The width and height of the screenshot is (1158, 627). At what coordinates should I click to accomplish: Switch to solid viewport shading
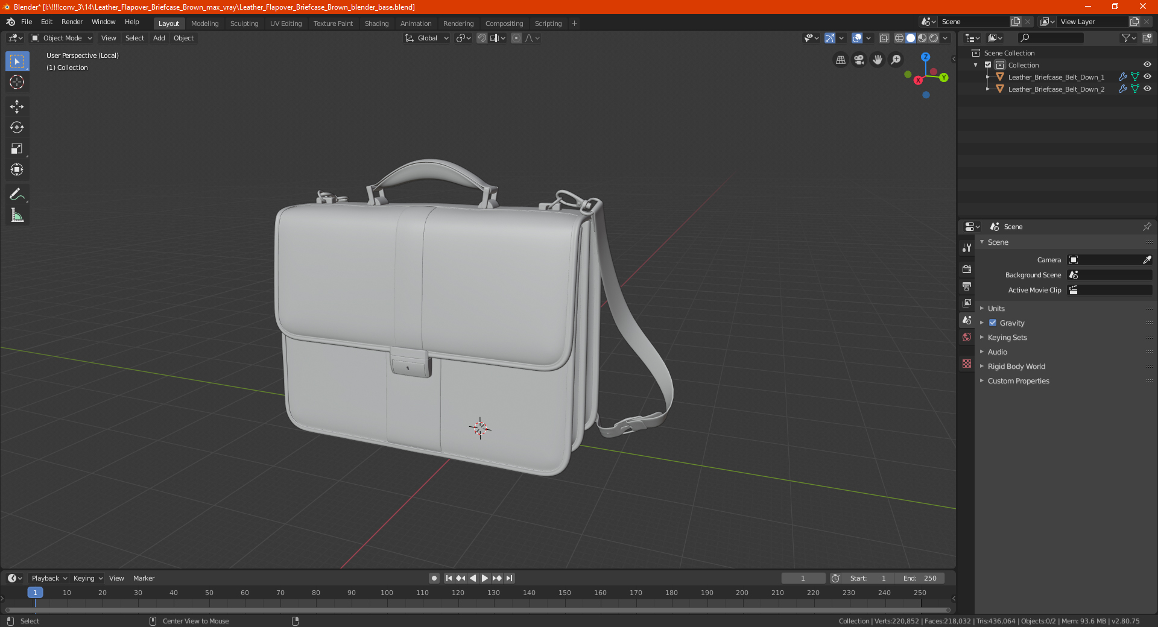click(911, 38)
